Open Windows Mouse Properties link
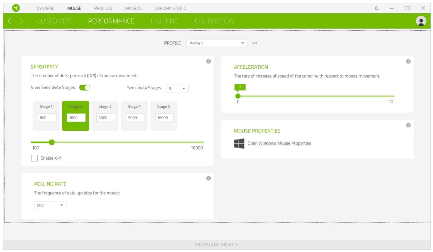 tap(279, 143)
